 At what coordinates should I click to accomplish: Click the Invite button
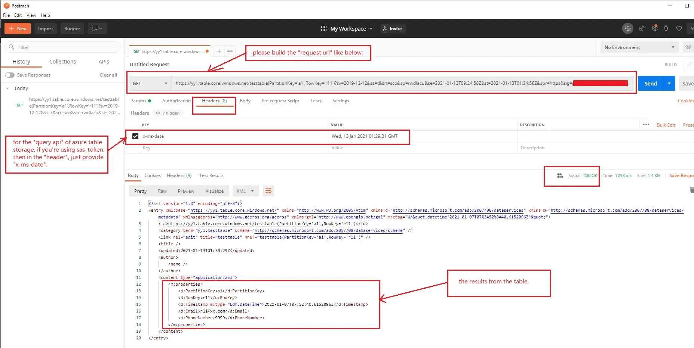(x=393, y=28)
